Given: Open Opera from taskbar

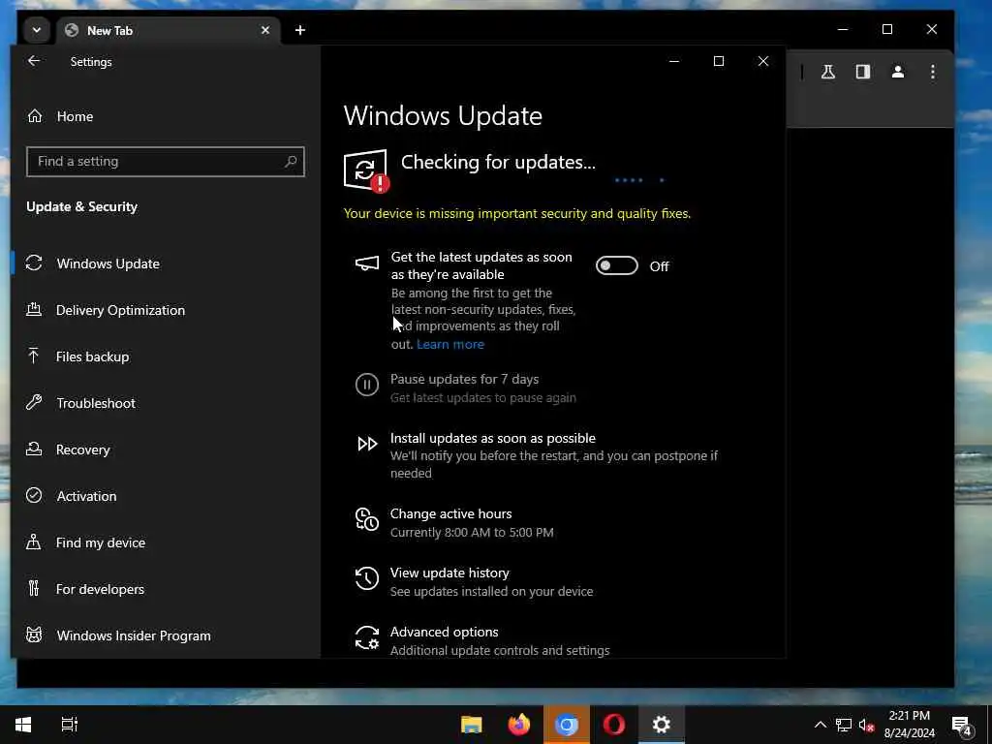Looking at the screenshot, I should [613, 725].
